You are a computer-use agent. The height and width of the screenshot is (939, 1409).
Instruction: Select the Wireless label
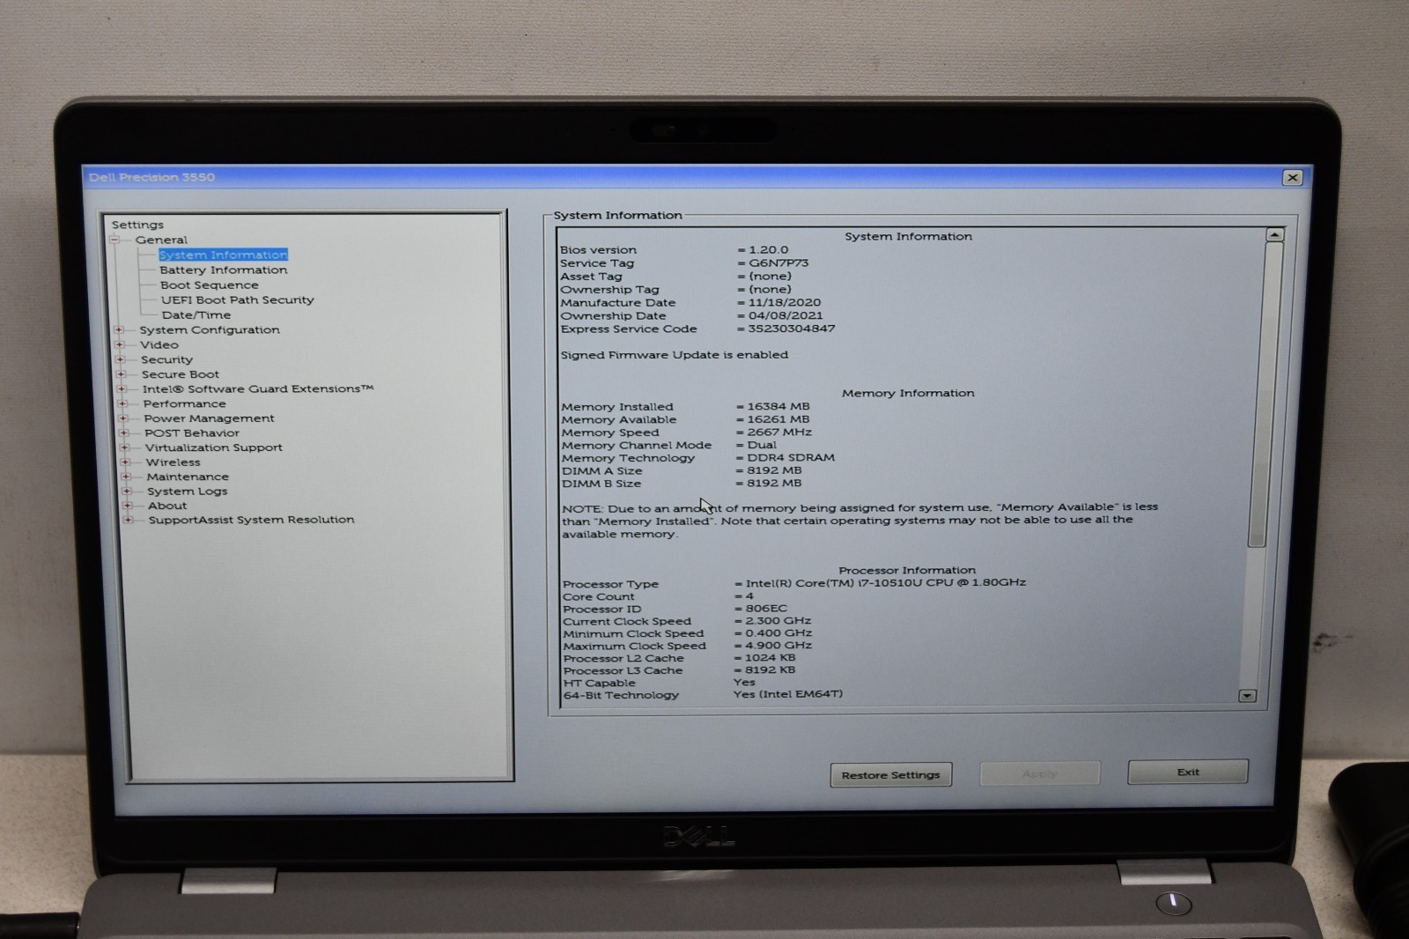[173, 462]
